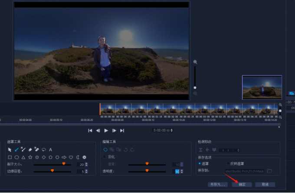Click the redo icon in edit tools

click(132, 150)
